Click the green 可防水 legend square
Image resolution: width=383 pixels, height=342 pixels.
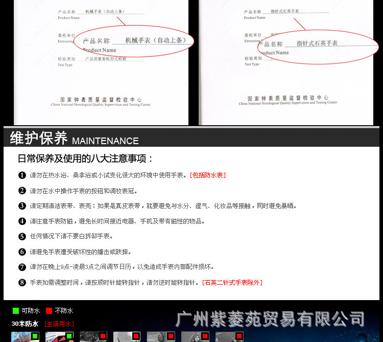click(16, 310)
